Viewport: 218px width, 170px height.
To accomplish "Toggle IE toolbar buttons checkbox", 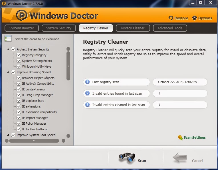I will click(x=19, y=129).
